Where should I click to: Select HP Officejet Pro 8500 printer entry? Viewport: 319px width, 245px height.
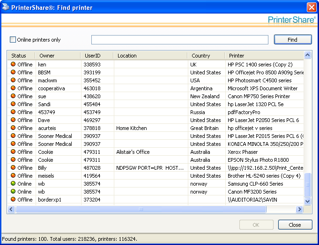[x=266, y=72]
